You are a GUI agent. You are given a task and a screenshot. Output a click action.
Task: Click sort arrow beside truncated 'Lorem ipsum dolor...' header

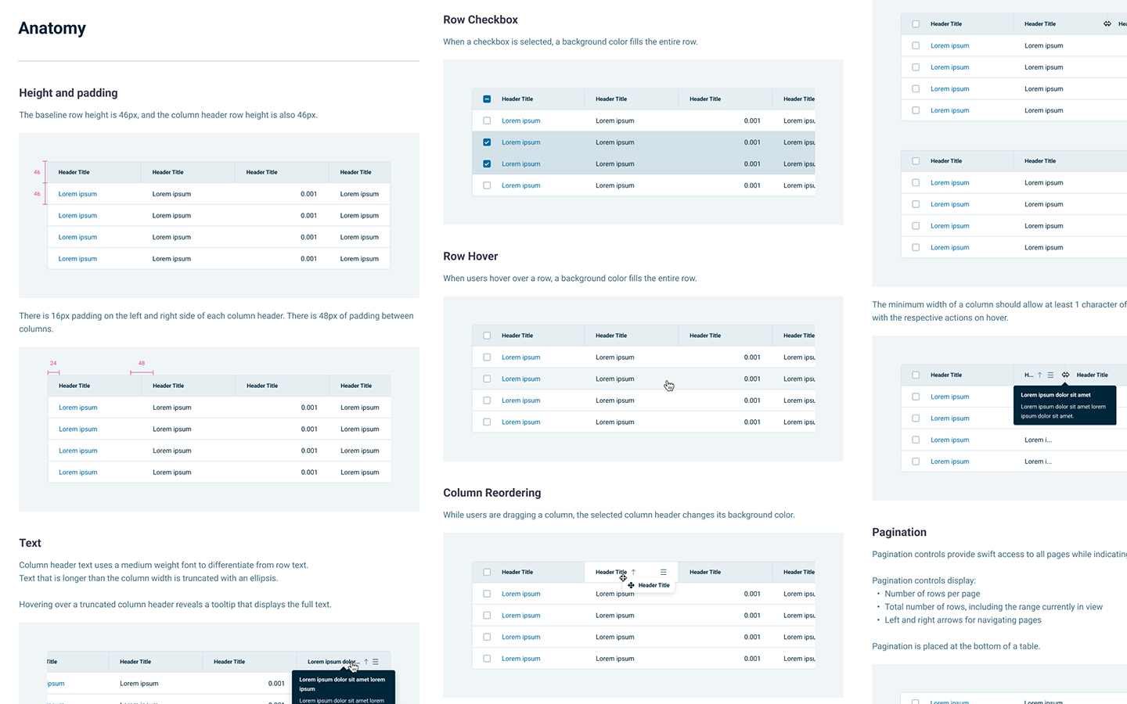click(365, 662)
